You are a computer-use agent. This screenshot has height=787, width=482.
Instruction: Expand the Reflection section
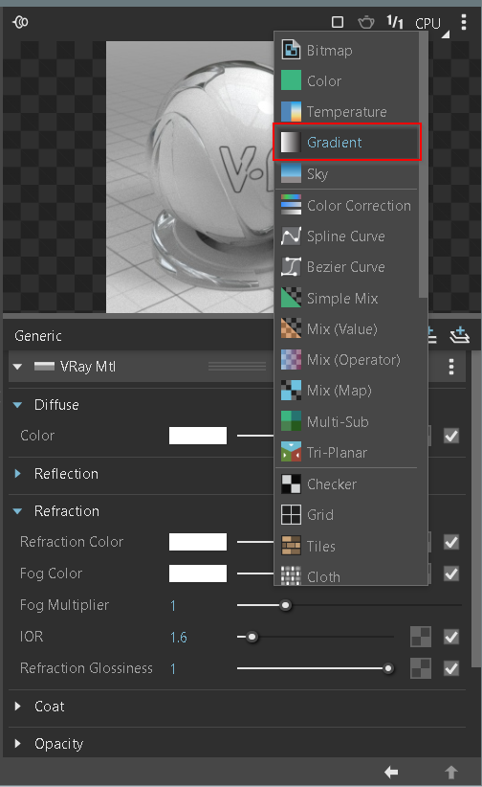tap(18, 474)
